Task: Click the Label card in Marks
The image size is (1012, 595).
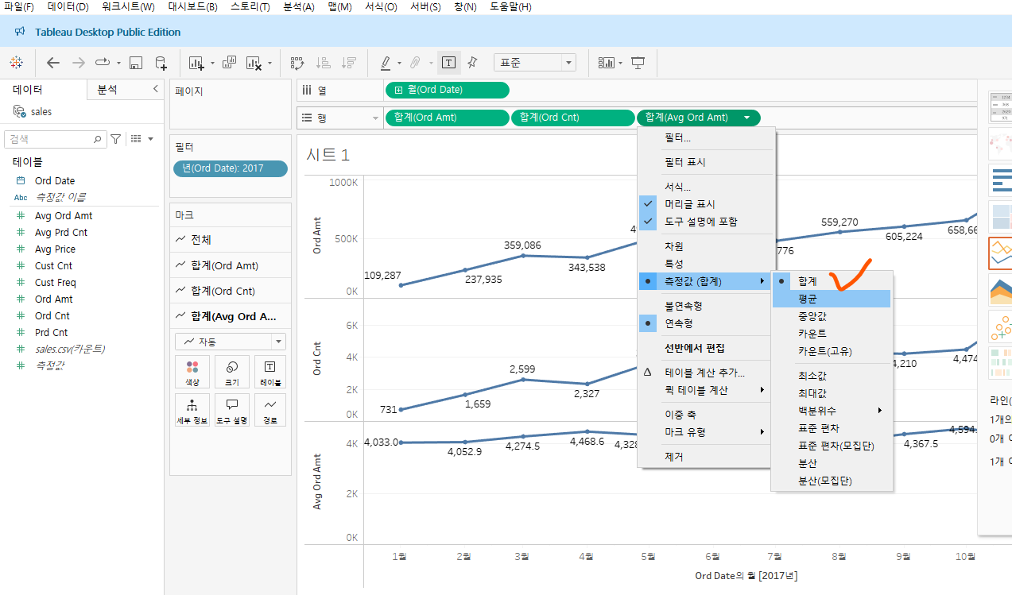Action: click(x=270, y=373)
